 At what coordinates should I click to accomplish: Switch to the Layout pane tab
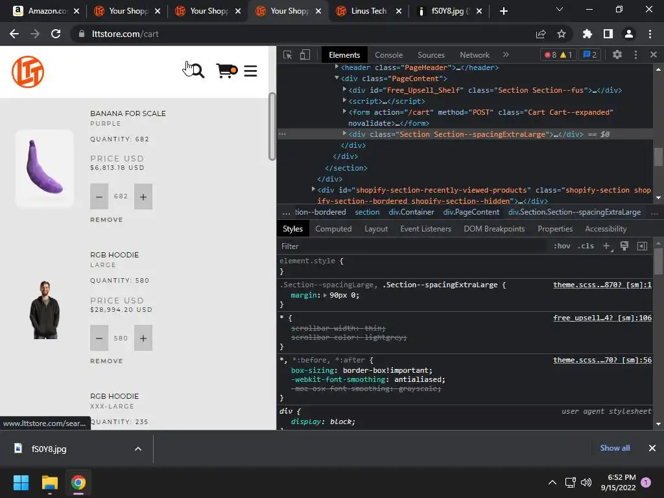coord(376,229)
